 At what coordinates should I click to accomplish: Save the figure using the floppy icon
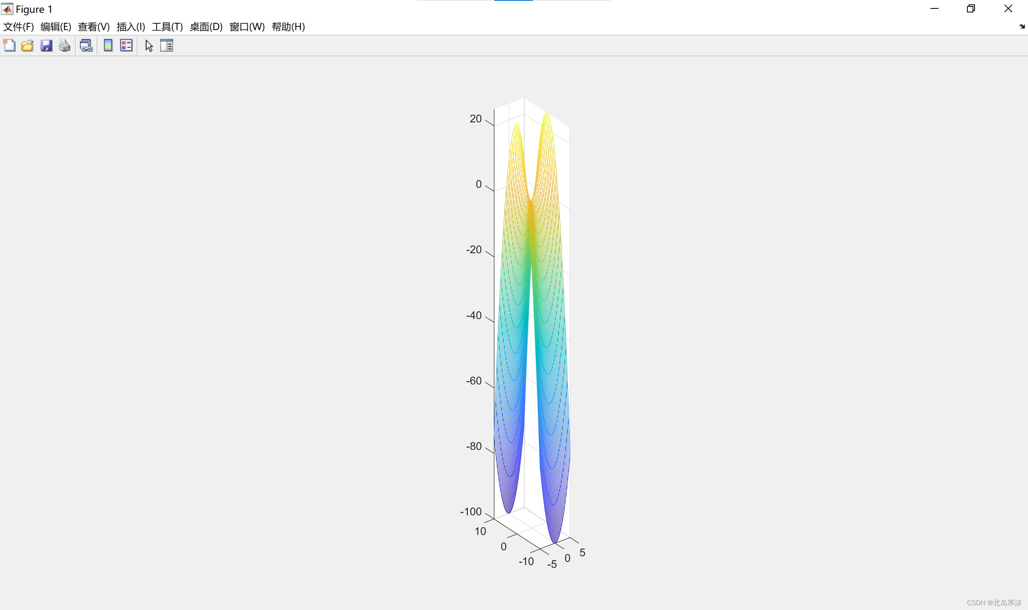46,45
